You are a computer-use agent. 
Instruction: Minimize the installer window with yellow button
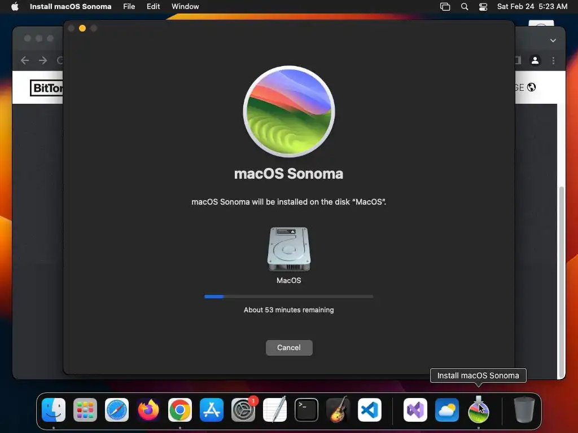[82, 28]
